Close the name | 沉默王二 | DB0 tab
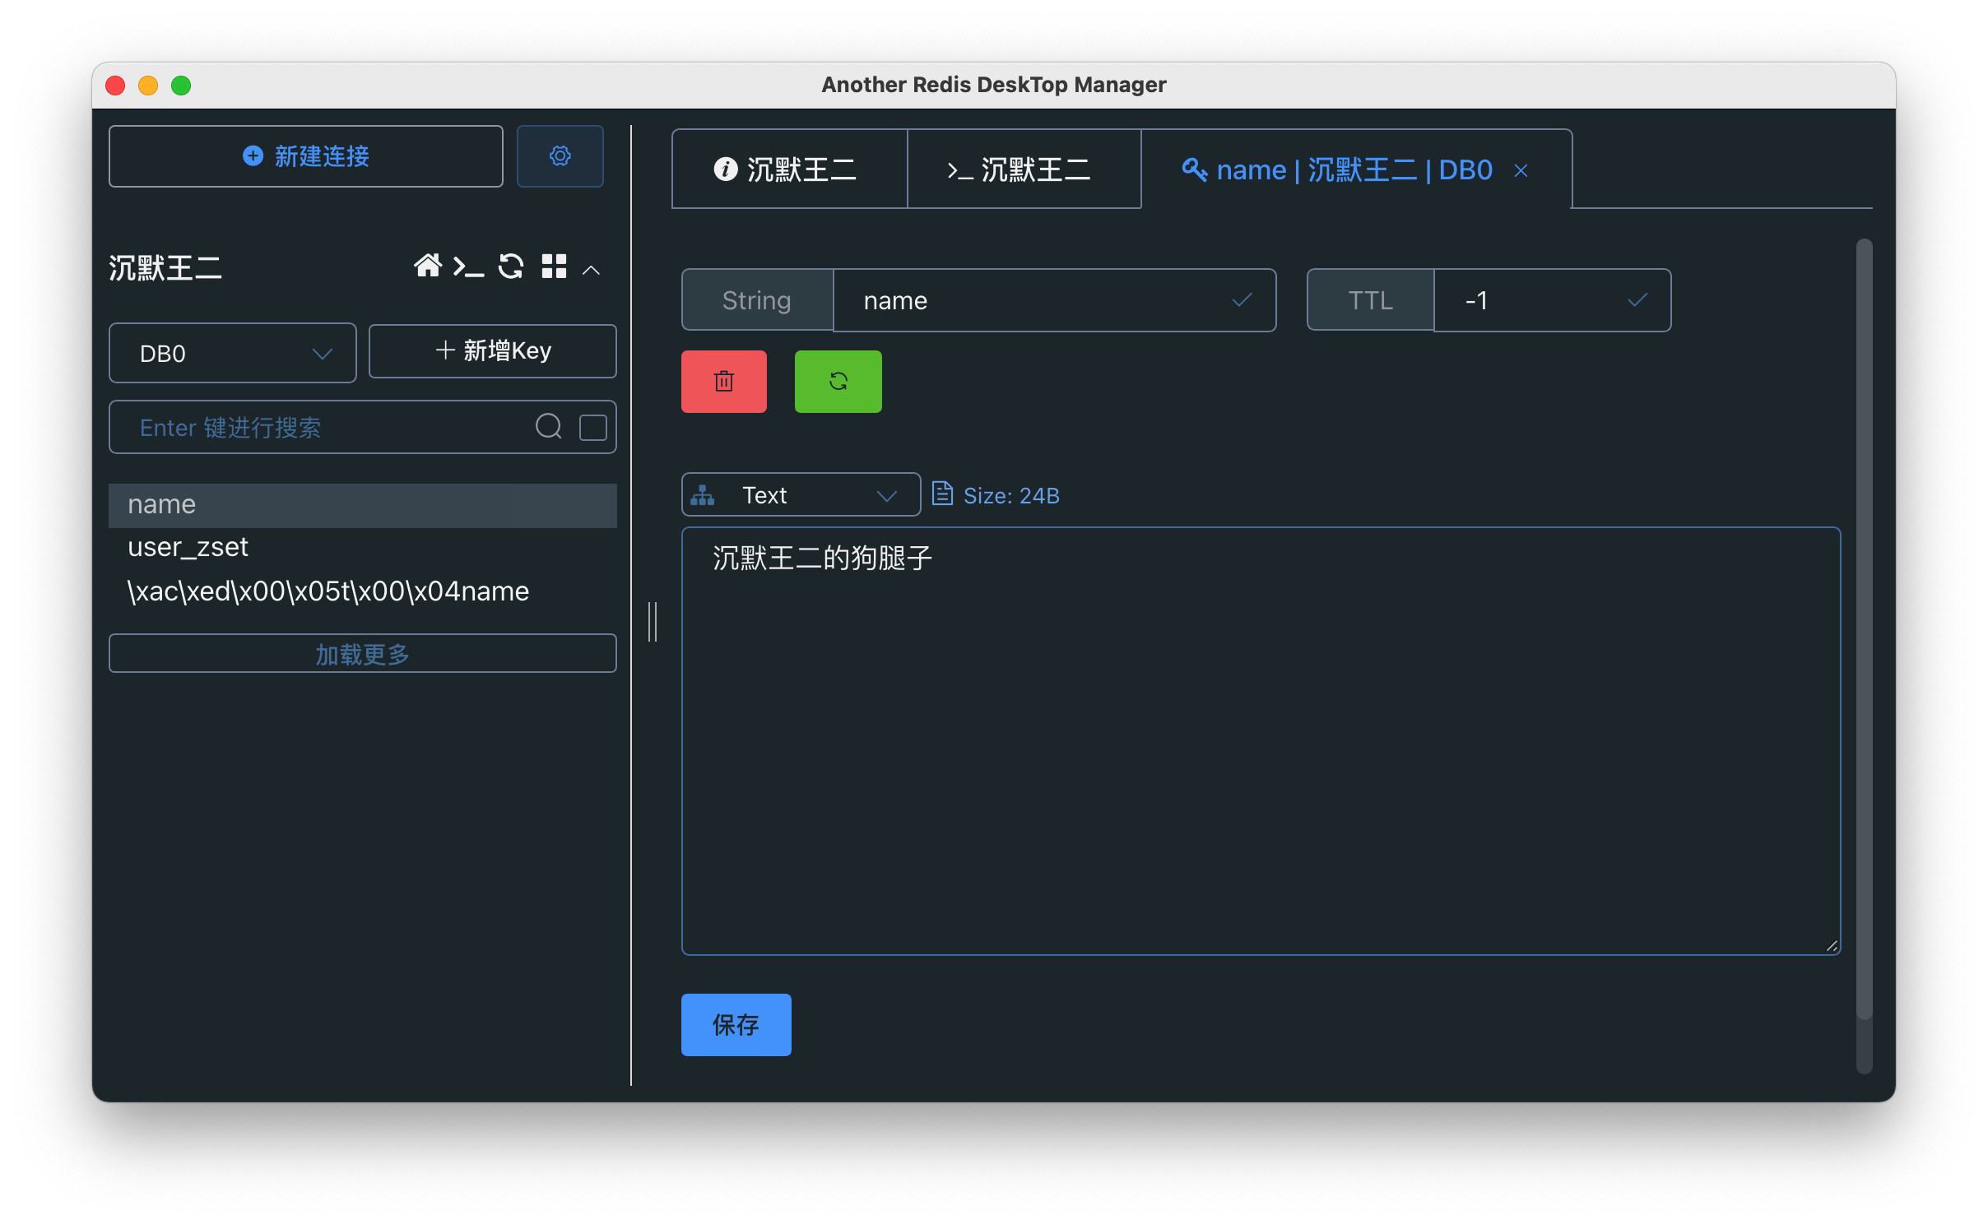Viewport: 1988px width, 1224px height. [1521, 170]
